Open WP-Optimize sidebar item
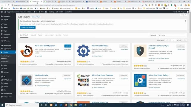 (7, 80)
